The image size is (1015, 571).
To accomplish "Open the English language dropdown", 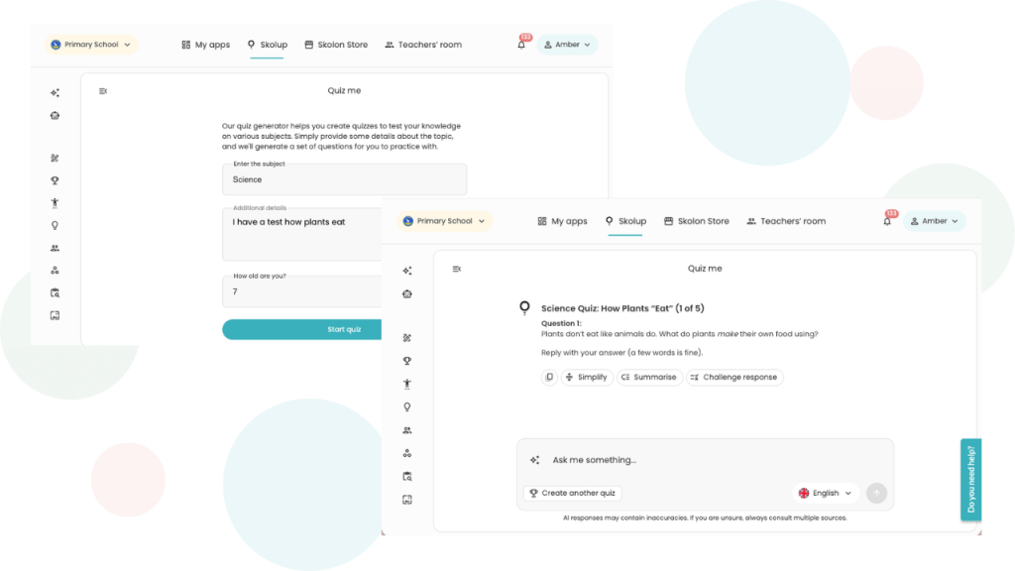I will click(x=825, y=493).
